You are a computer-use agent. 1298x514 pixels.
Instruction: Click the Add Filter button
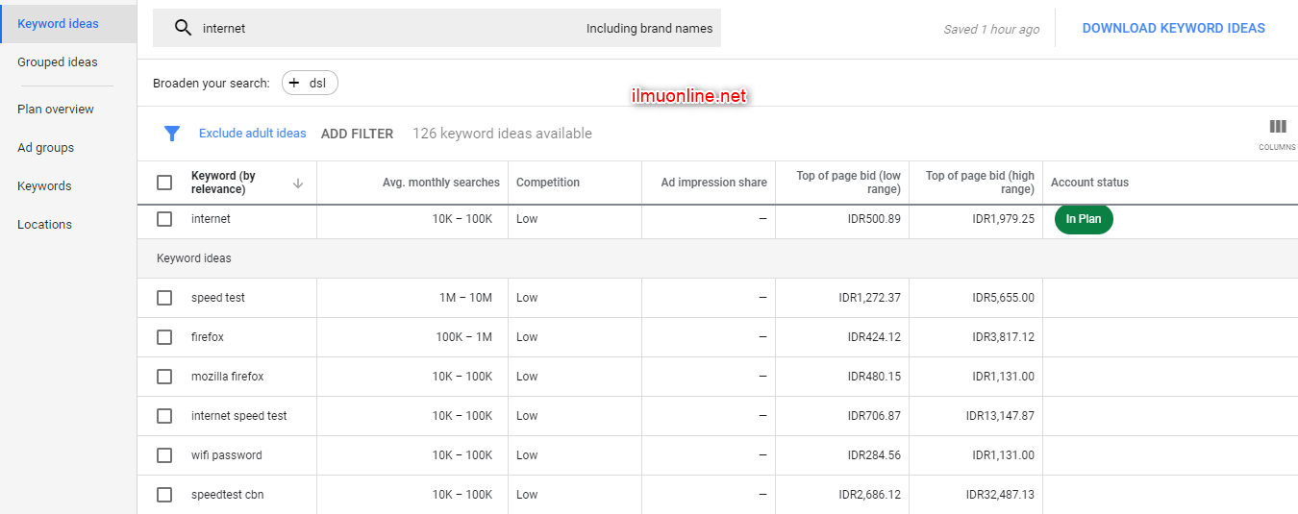357,134
